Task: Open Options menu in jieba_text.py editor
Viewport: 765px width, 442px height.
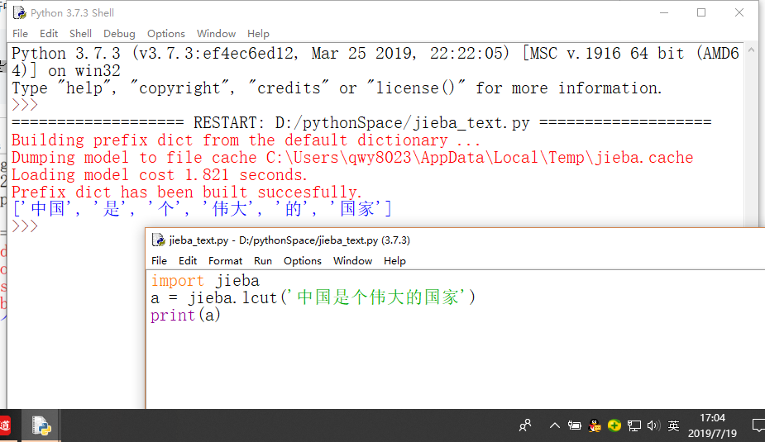Action: coord(303,261)
